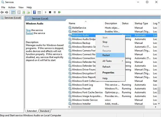Minimize the Services window
Screen dimensions: 161x117
coord(138,2)
